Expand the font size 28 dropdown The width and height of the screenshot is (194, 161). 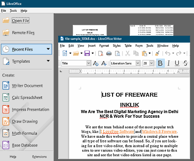(151, 63)
